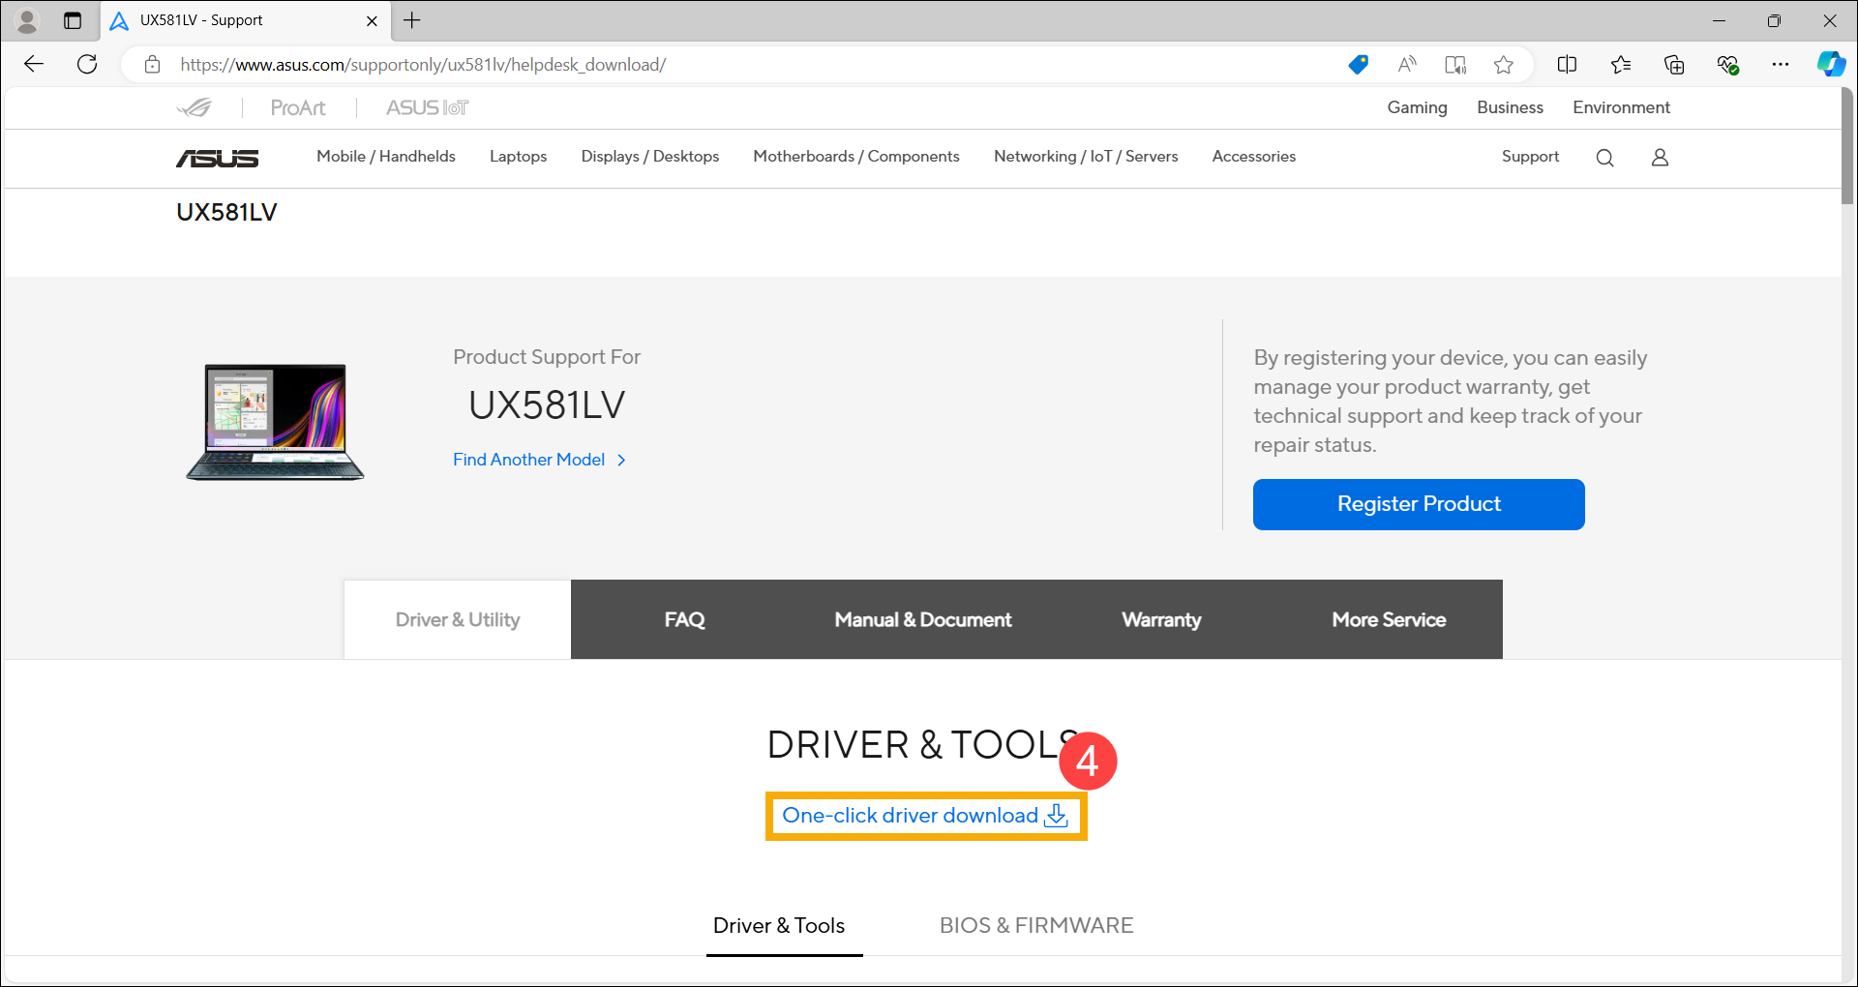Open the Copilot sidebar icon

[x=1831, y=65]
